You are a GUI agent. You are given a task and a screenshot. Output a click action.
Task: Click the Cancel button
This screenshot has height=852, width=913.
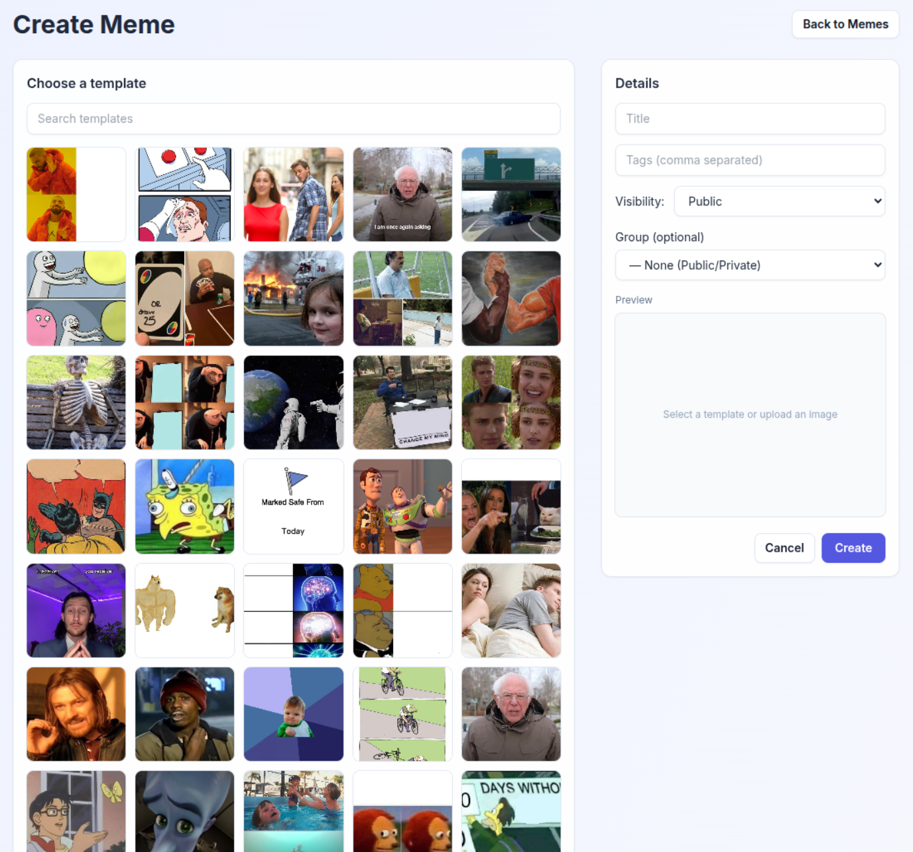[784, 548]
